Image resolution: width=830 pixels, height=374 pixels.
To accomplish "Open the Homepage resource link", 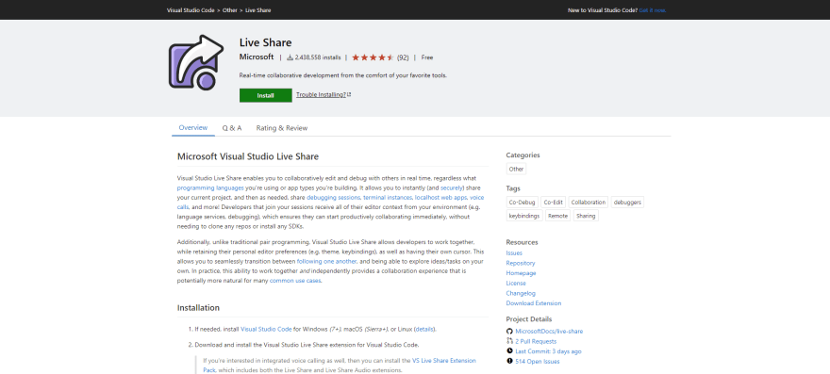I will (521, 273).
